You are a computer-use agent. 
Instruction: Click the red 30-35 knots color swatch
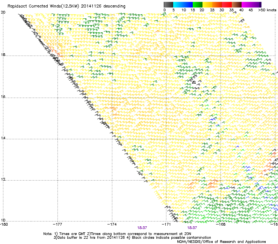pyautogui.click(x=227, y=5)
